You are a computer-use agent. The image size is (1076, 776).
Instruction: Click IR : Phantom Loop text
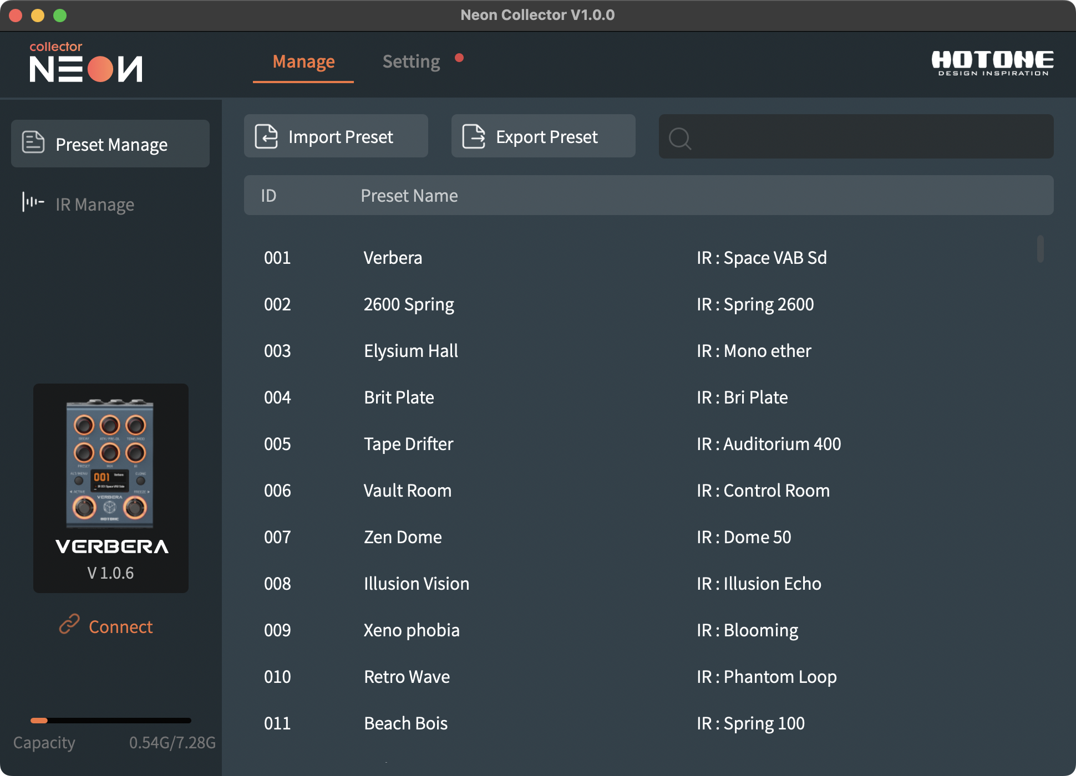tap(767, 677)
